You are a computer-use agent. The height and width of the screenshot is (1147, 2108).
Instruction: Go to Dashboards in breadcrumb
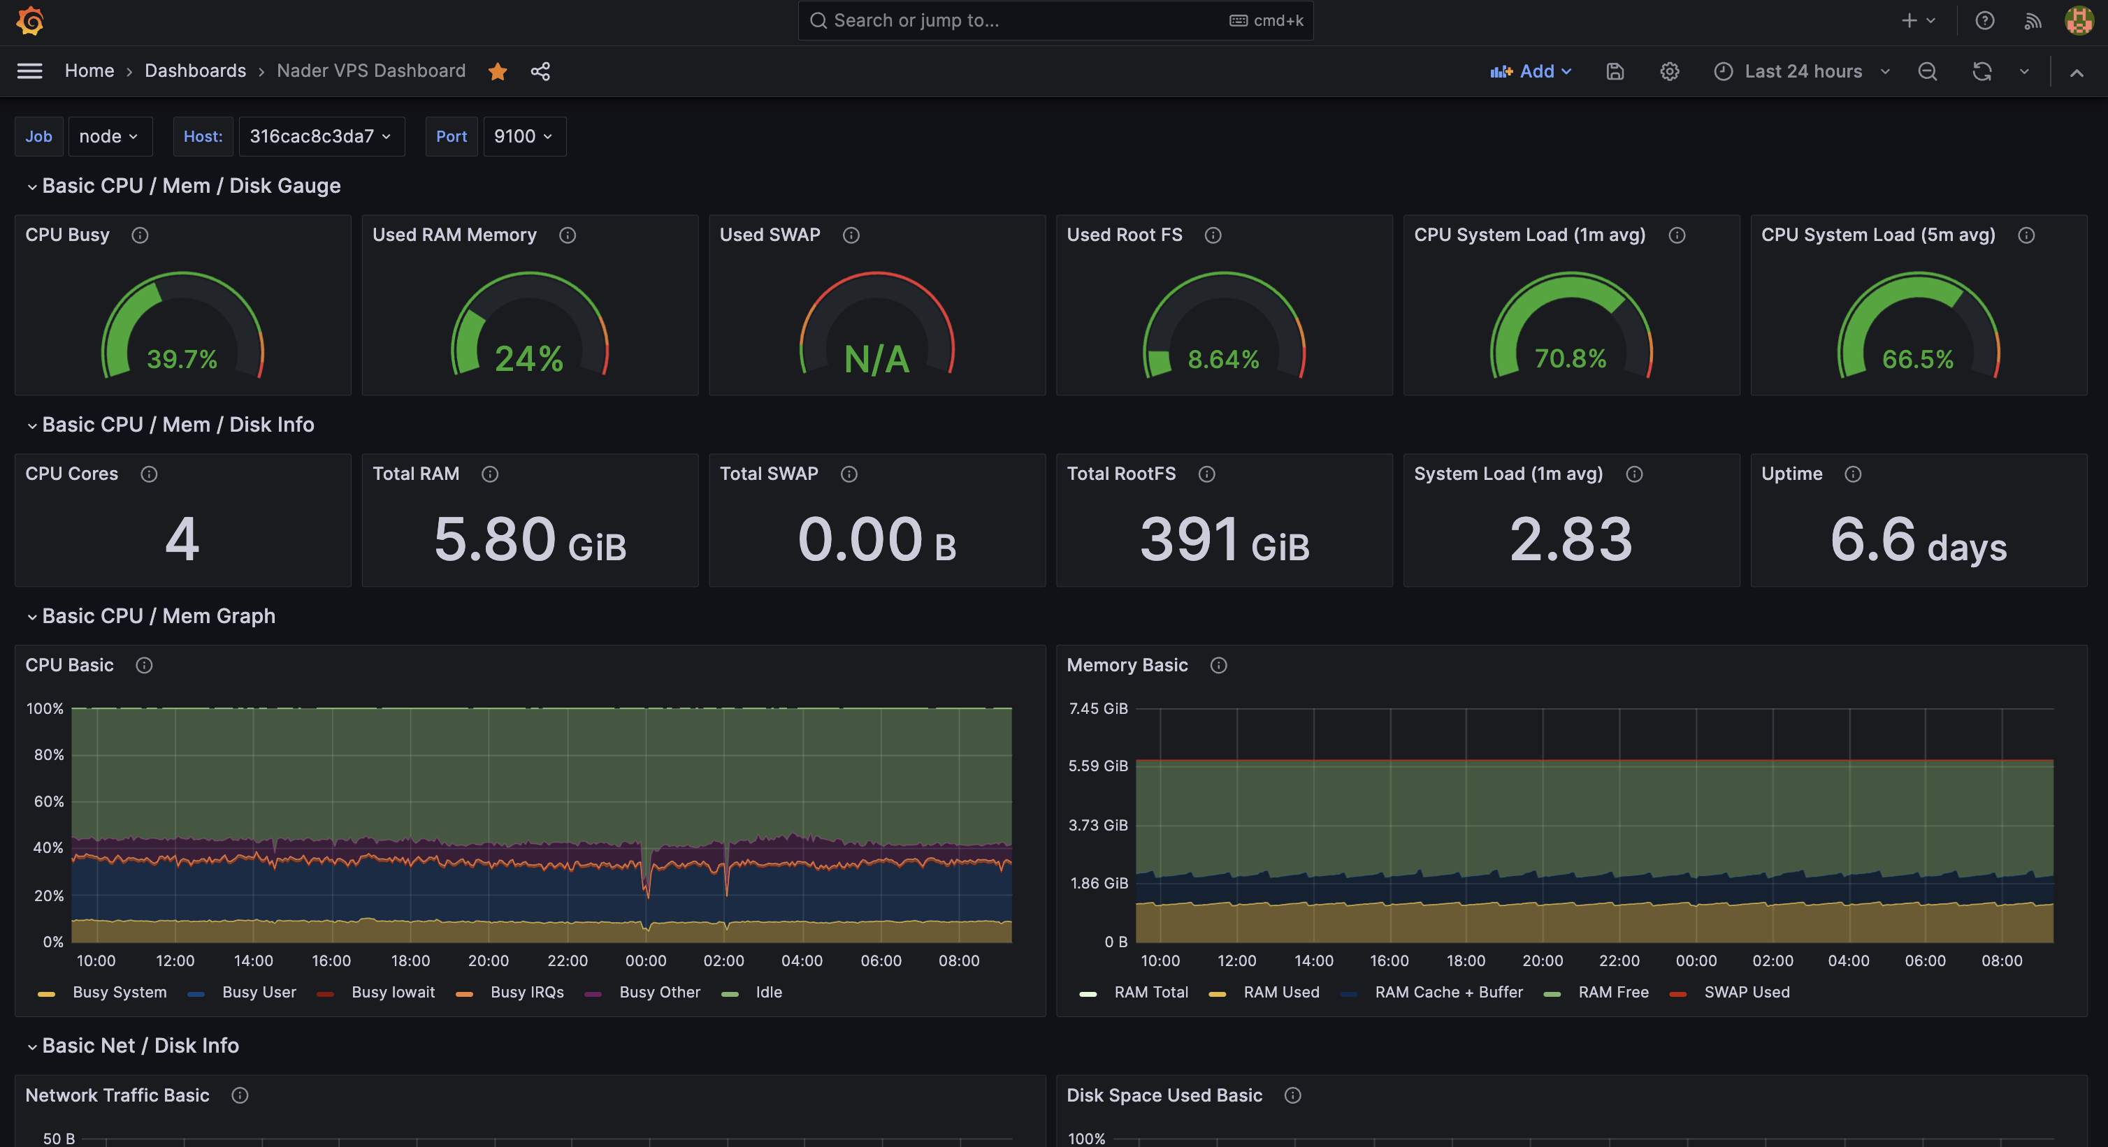point(195,71)
